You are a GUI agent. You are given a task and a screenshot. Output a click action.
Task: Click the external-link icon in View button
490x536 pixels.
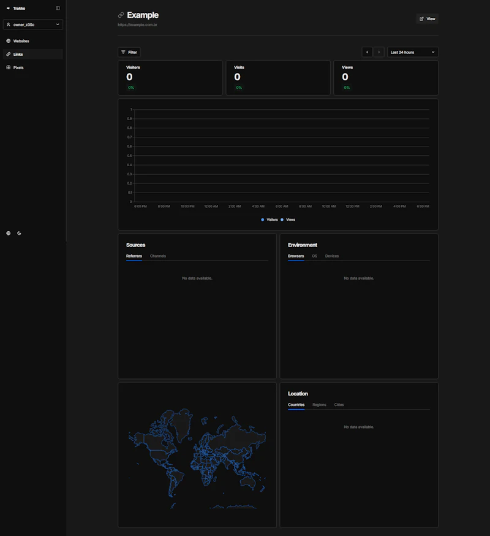[422, 19]
